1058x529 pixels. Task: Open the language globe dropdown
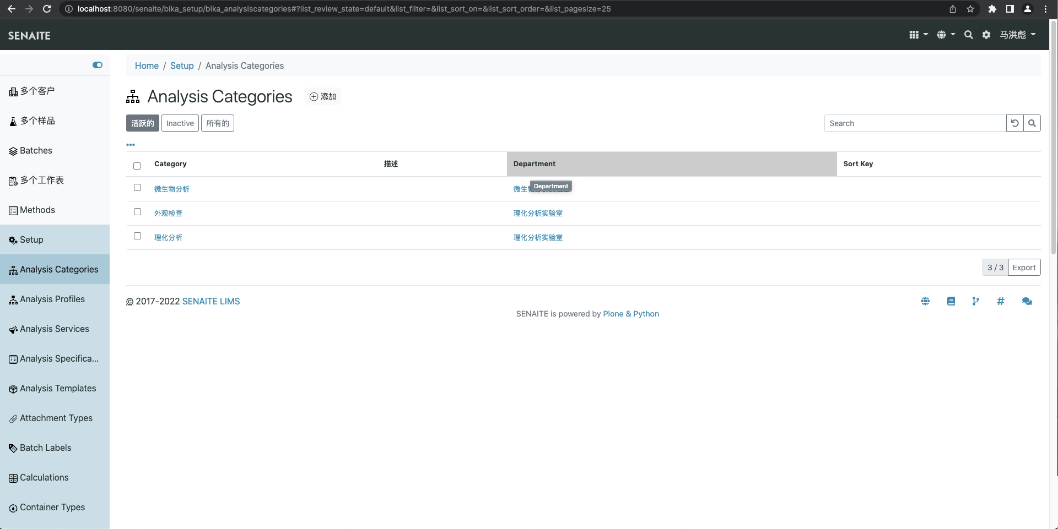(946, 35)
